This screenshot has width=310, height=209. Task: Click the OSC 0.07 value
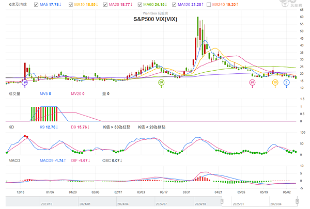112,160
